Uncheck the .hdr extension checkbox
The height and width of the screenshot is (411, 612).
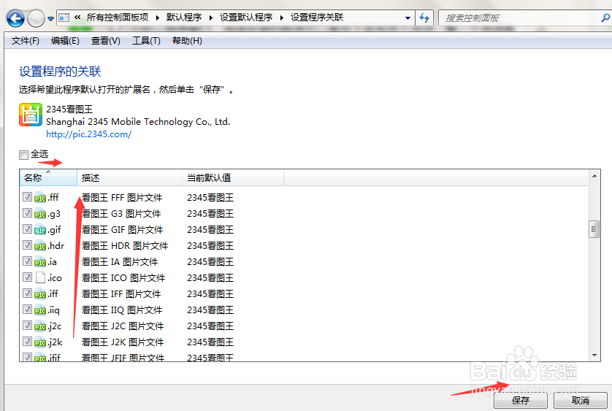(x=27, y=245)
